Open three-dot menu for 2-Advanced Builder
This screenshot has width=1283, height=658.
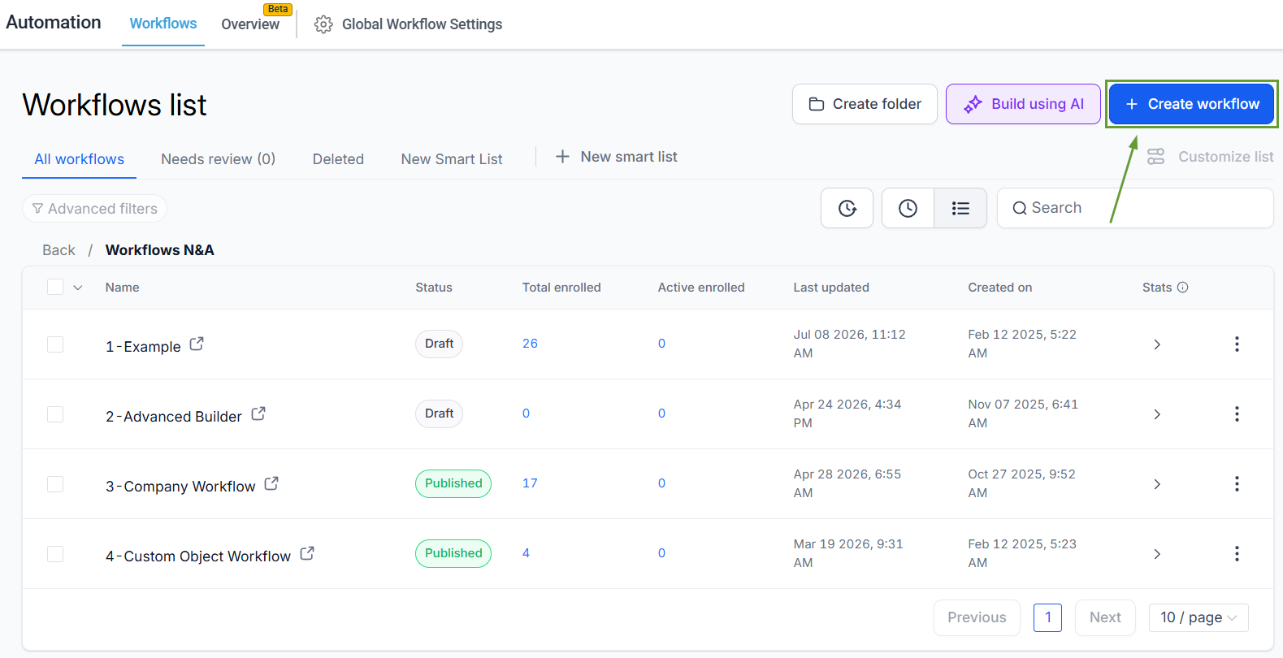click(x=1237, y=414)
